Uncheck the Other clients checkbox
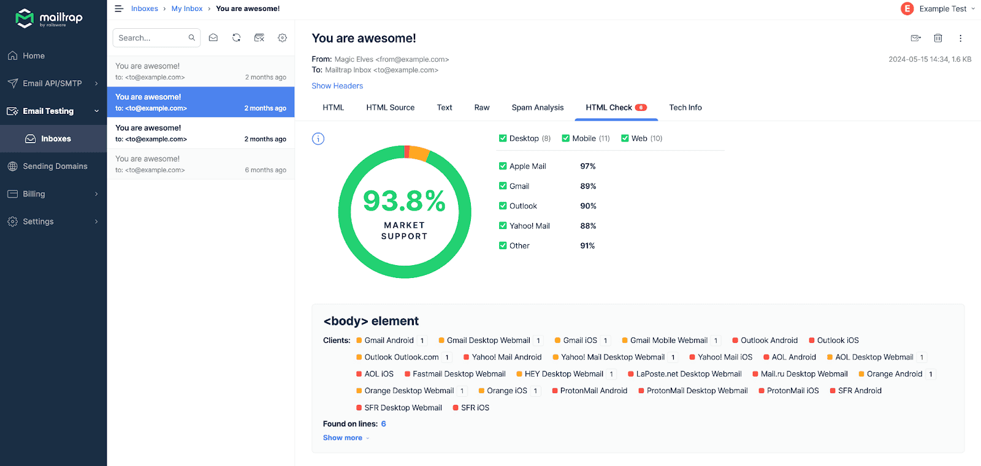The image size is (981, 466). click(x=503, y=246)
